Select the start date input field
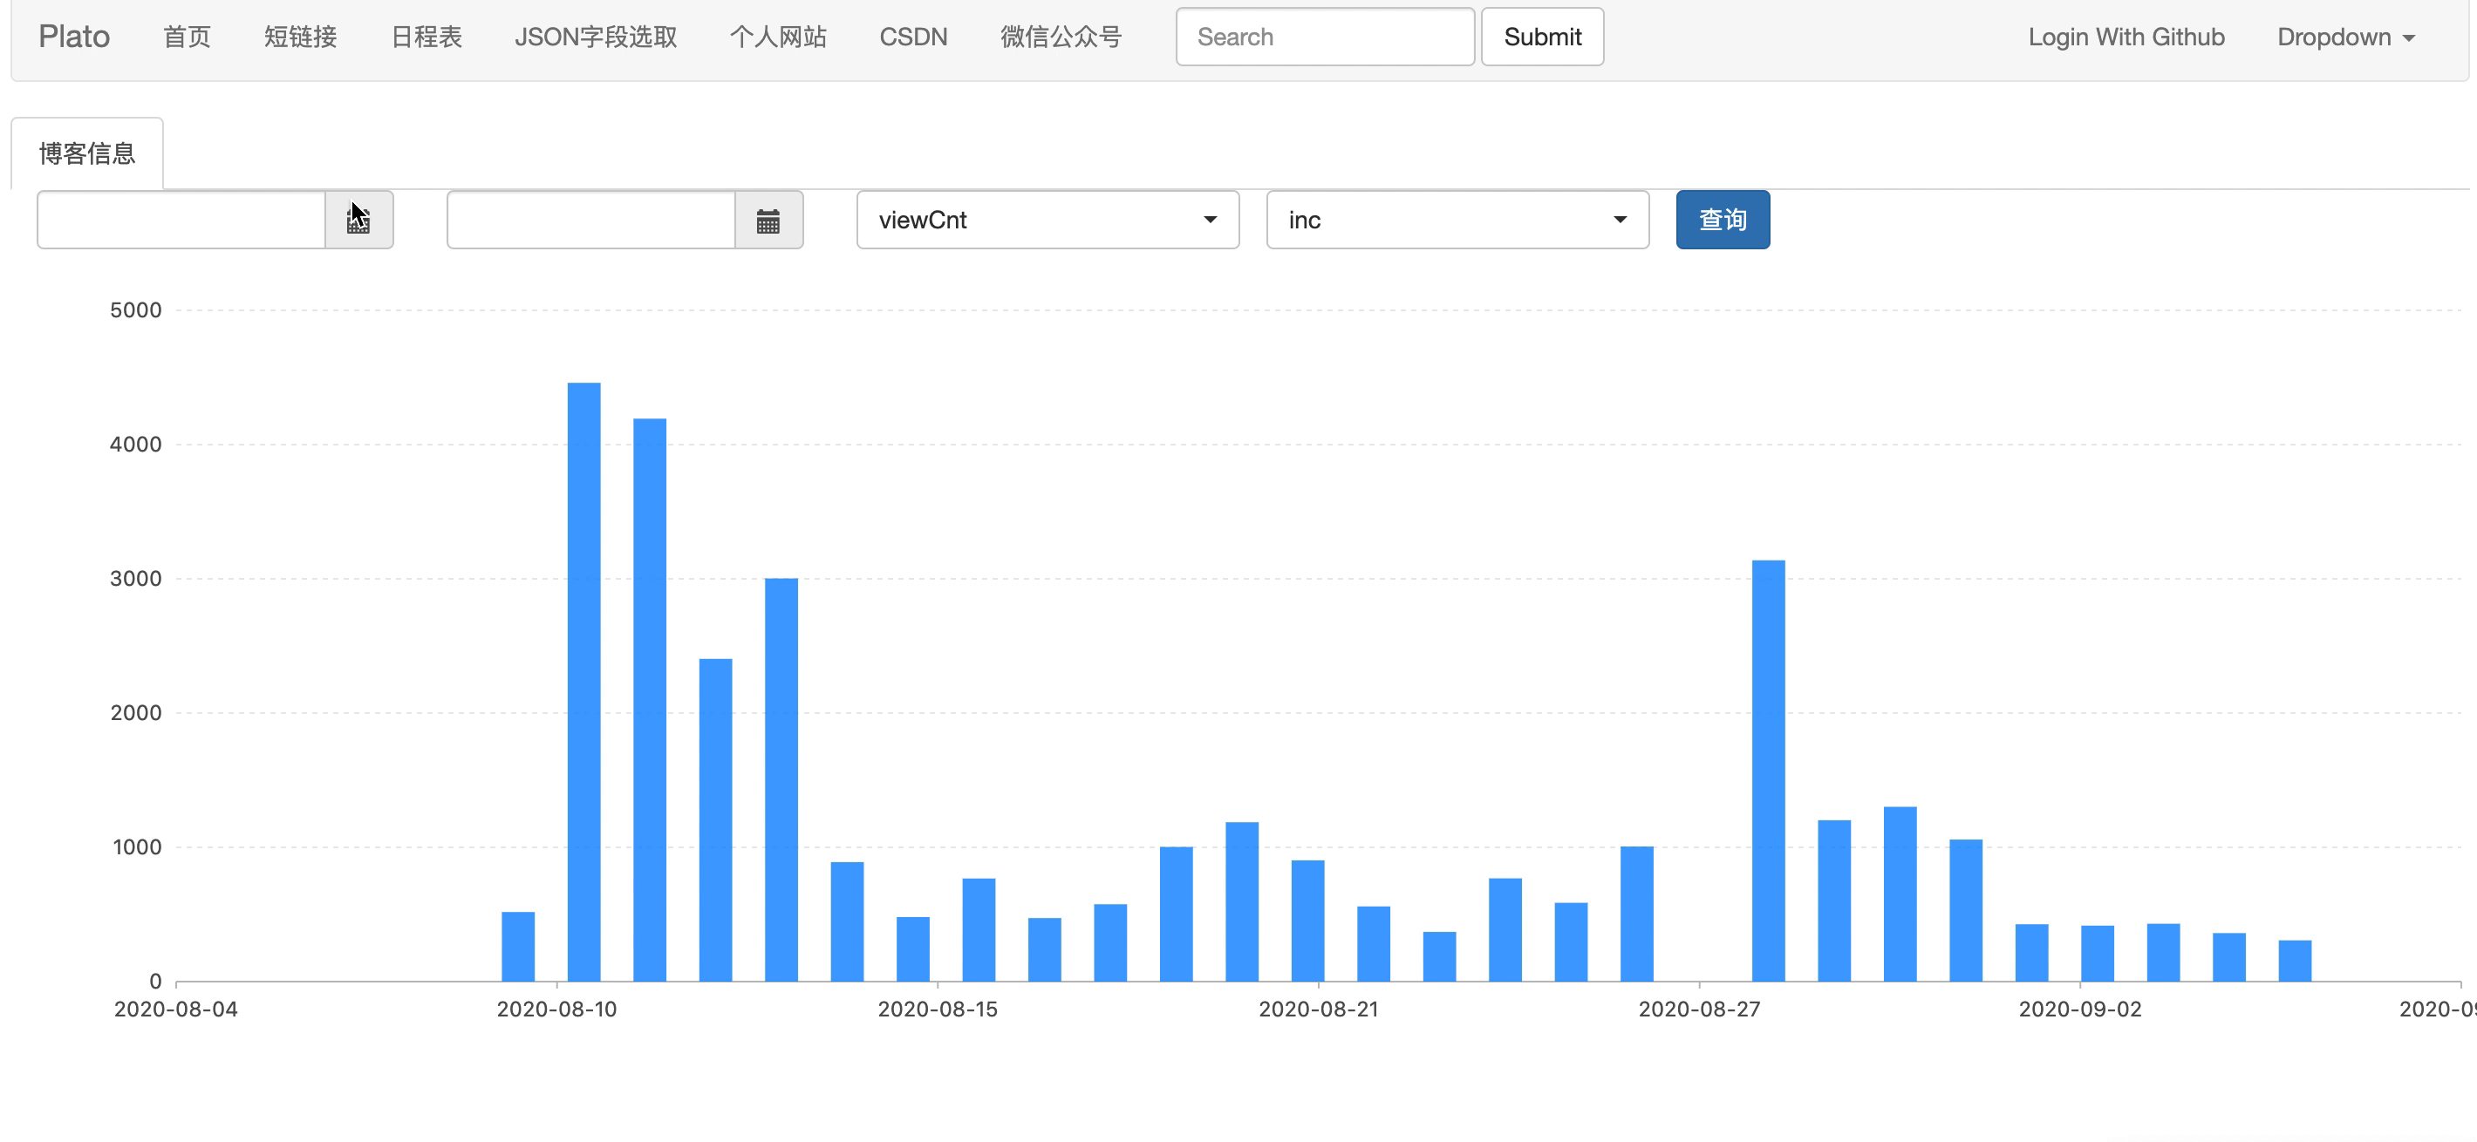The image size is (2477, 1142). coord(181,220)
